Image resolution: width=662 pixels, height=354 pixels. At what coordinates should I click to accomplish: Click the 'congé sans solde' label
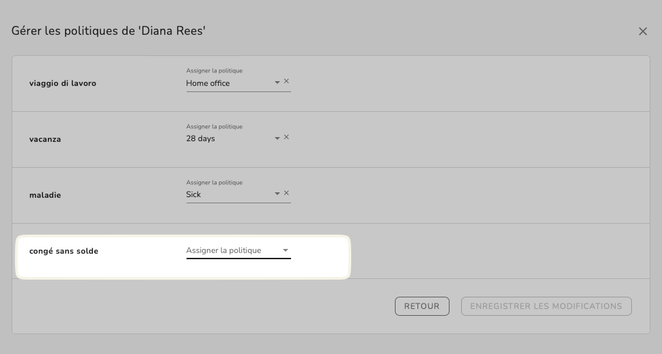[x=64, y=251]
